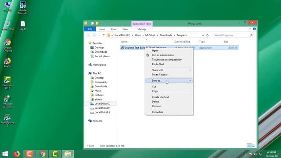Screen dimensions: 281x158
Task: Open the Home ribbon tab
Action: (x=101, y=29)
